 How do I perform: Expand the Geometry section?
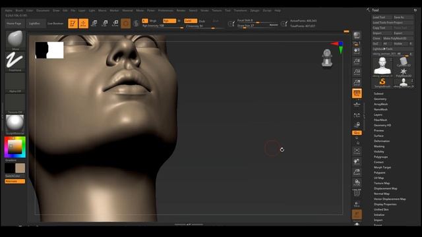click(x=380, y=99)
